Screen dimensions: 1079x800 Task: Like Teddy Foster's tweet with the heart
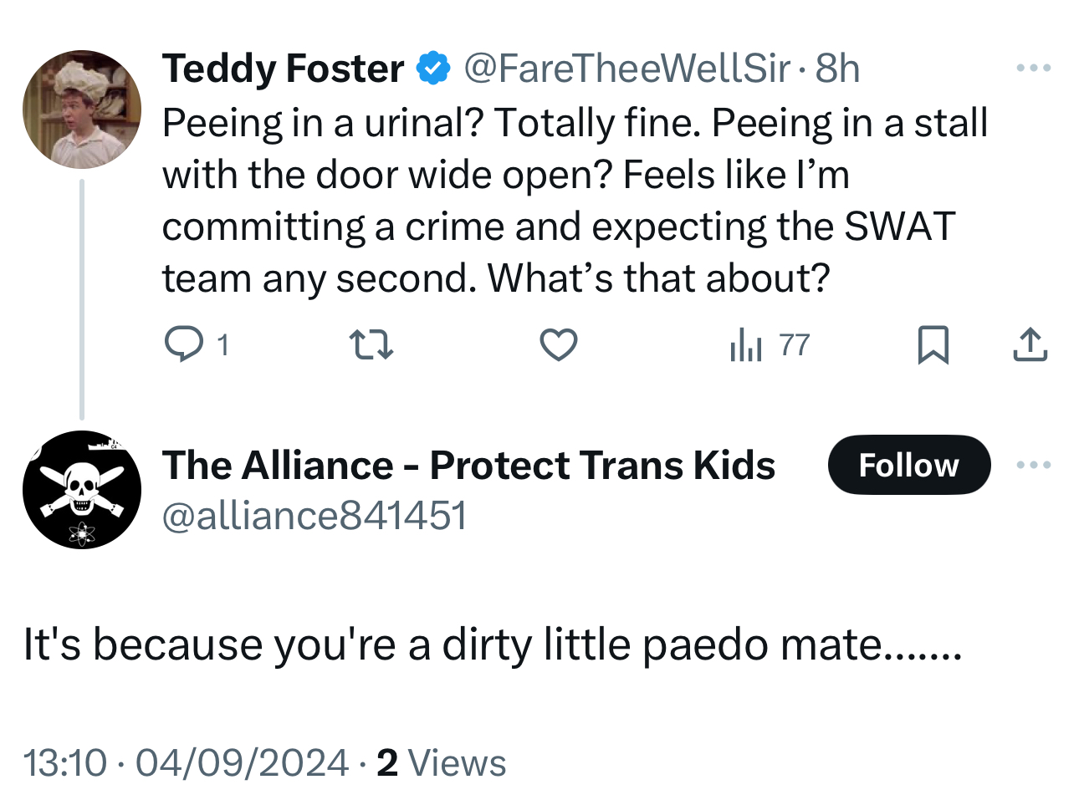click(558, 344)
